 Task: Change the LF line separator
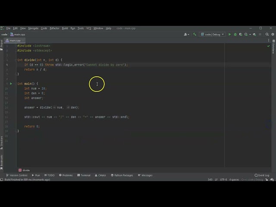pos(216,179)
